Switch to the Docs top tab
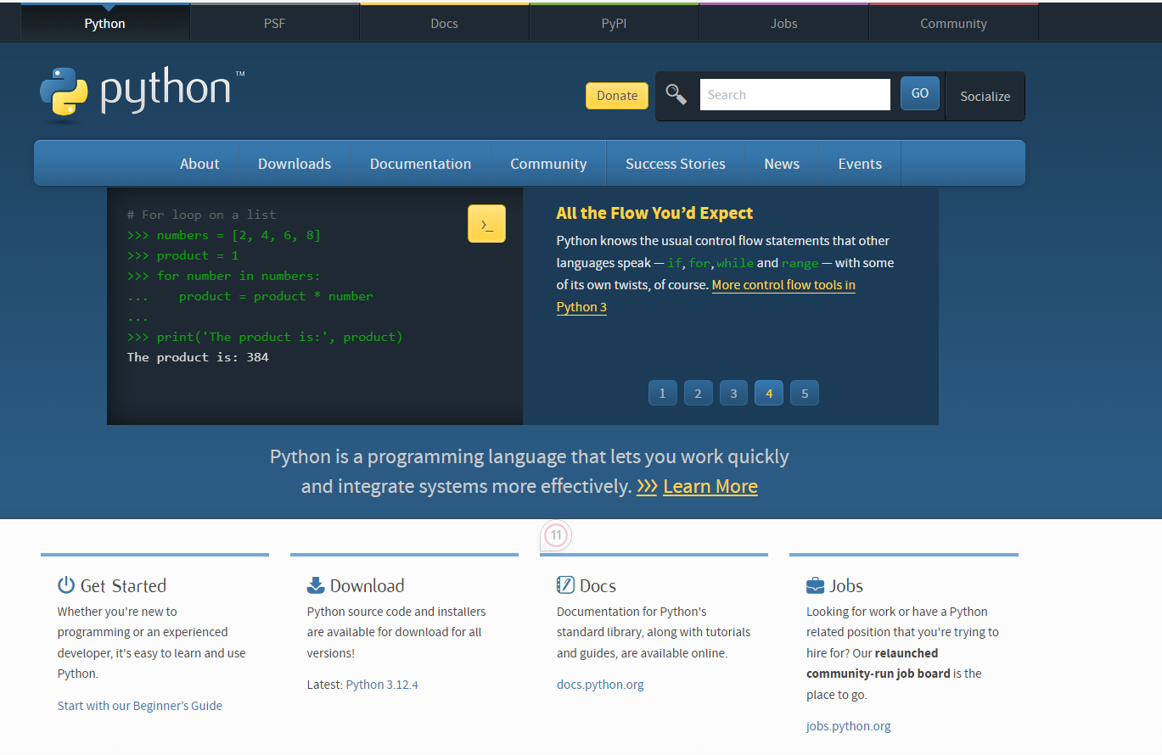Screen dimensions: 1162x755 445,23
